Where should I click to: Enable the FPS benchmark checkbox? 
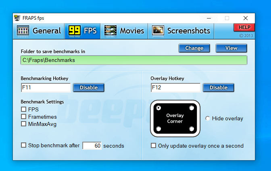click(x=23, y=109)
